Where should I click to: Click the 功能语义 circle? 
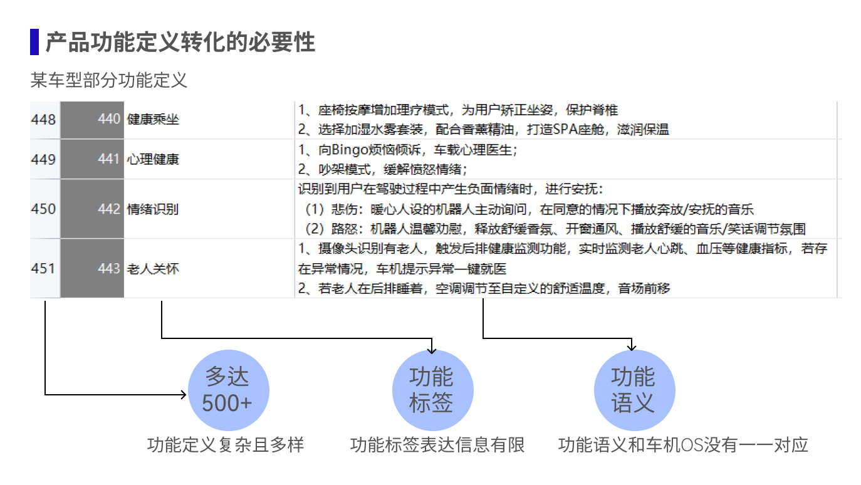[x=635, y=390]
